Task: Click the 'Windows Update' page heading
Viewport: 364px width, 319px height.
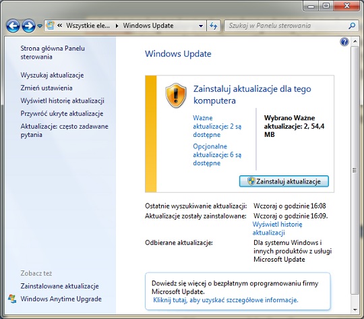Action: point(178,54)
